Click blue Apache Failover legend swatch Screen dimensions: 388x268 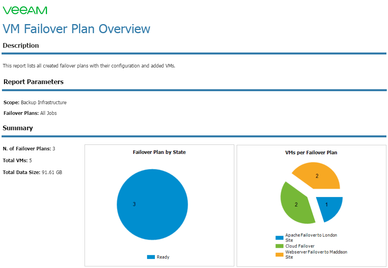pyautogui.click(x=279, y=238)
